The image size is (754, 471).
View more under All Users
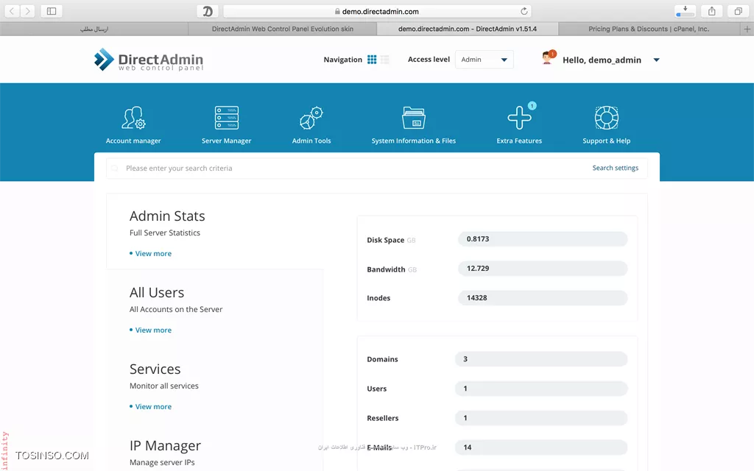(153, 330)
